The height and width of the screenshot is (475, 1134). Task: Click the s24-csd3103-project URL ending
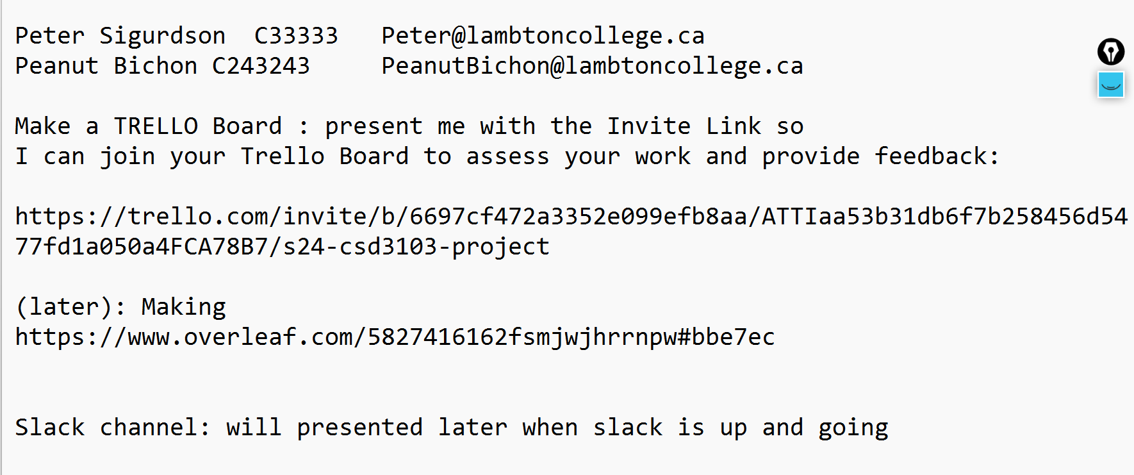416,246
